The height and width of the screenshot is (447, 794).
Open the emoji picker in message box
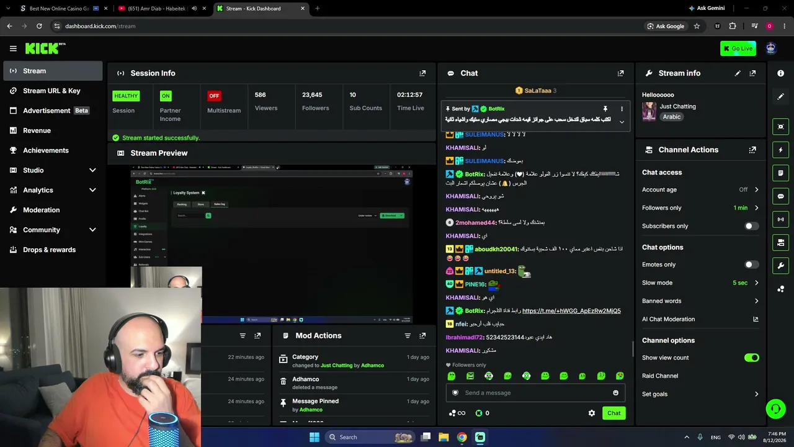[615, 393]
